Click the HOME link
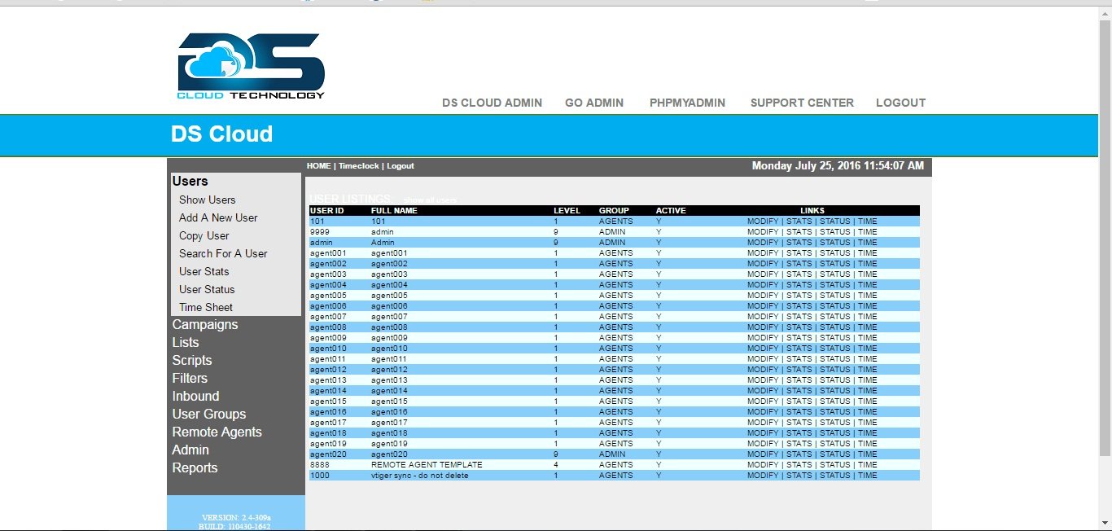This screenshot has width=1112, height=531. [318, 165]
